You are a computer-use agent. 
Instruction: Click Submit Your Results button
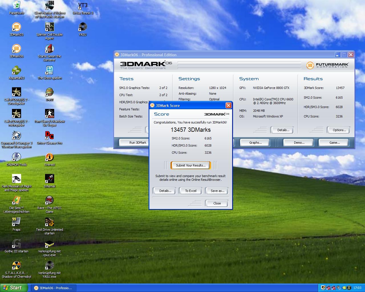(190, 165)
